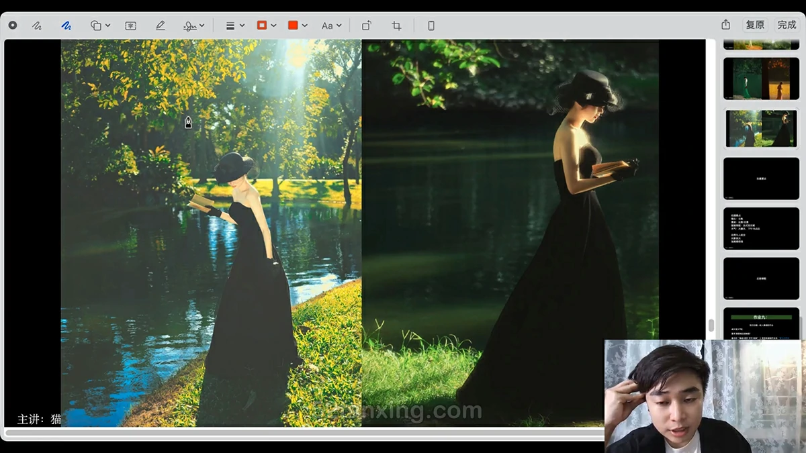Click the round button left of Sketch tool
The width and height of the screenshot is (806, 453).
pyautogui.click(x=13, y=26)
